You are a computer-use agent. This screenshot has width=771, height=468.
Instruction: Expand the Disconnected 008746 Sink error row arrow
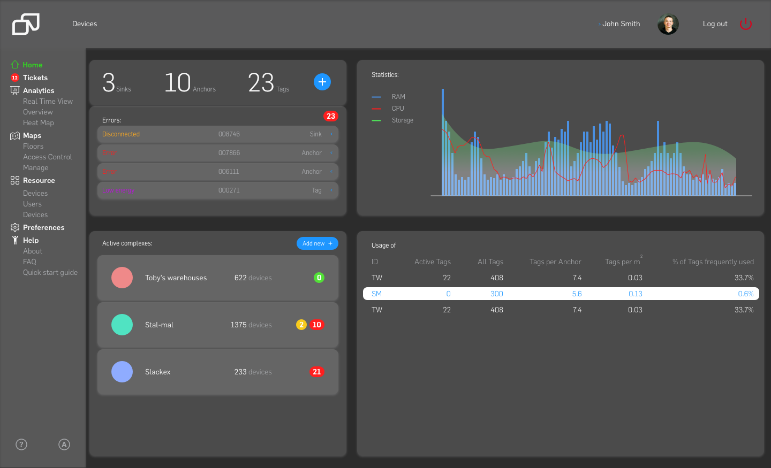pyautogui.click(x=331, y=134)
